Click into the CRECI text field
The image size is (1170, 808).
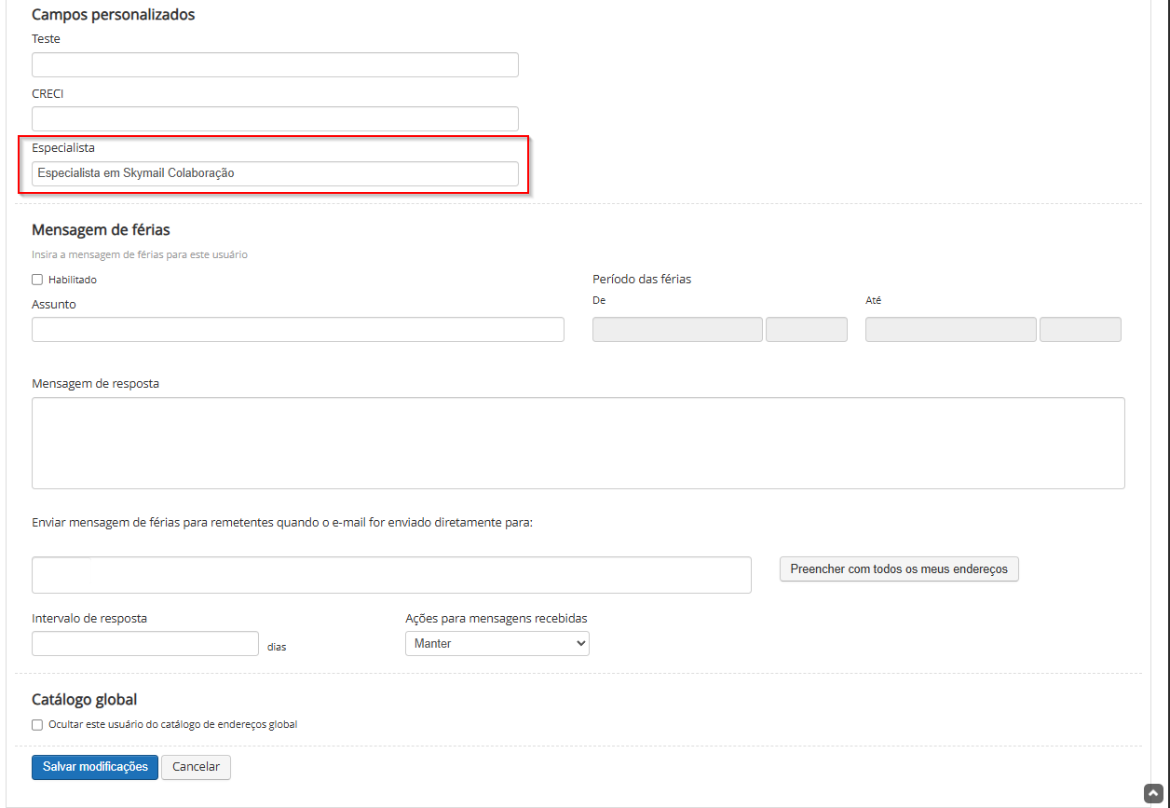(x=275, y=119)
